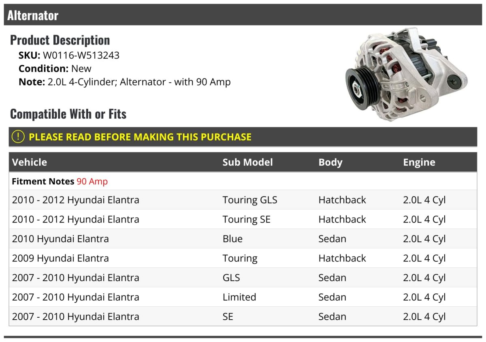The width and height of the screenshot is (486, 342).
Task: Select the Limited sub model cell
Action: [x=239, y=297]
